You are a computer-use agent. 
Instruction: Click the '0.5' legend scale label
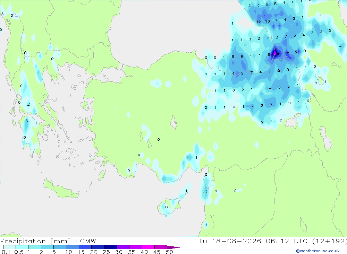(19, 252)
